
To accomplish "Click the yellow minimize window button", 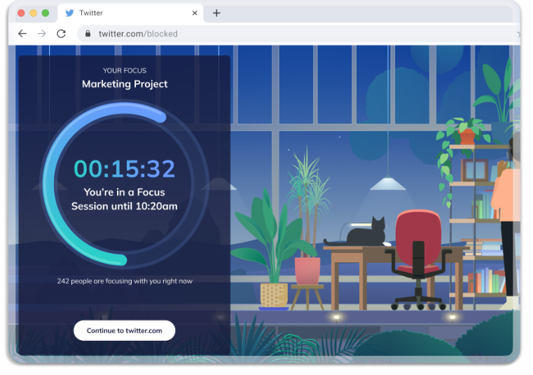I will click(x=33, y=13).
